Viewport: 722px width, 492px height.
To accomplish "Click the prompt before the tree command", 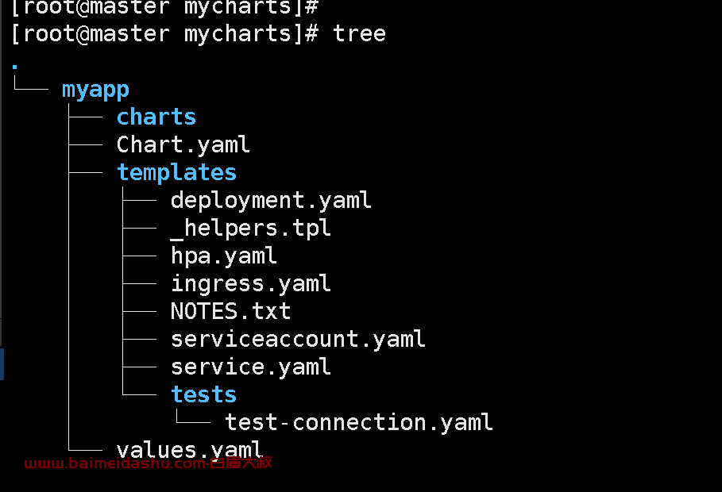I will click(x=164, y=34).
